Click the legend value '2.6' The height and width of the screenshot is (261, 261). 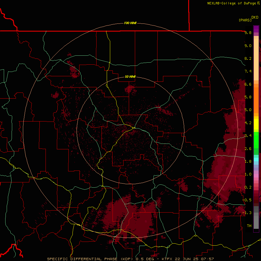point(248,149)
